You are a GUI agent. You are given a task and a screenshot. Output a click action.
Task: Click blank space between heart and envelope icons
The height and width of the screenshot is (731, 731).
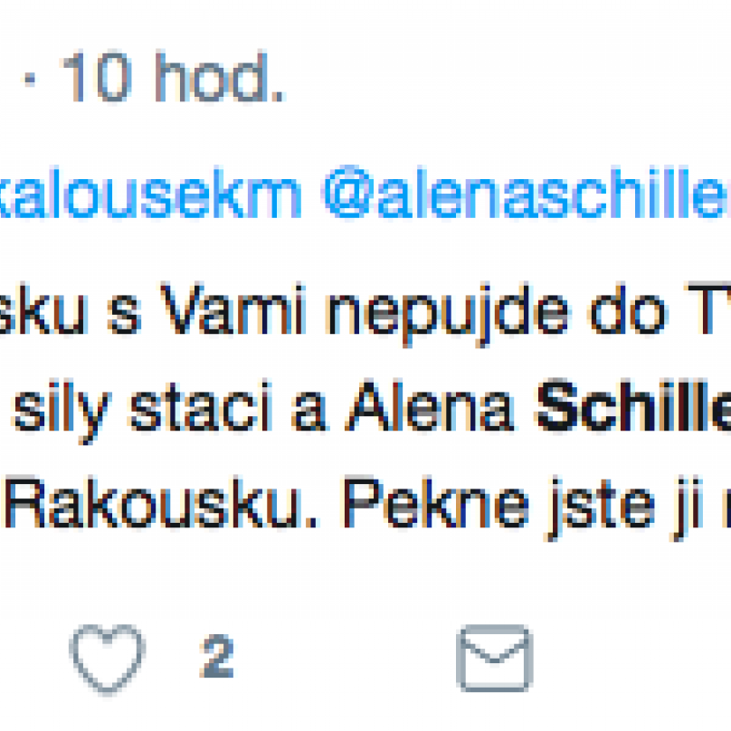click(x=345, y=659)
